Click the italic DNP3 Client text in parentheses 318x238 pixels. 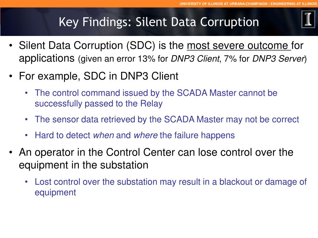[195, 59]
